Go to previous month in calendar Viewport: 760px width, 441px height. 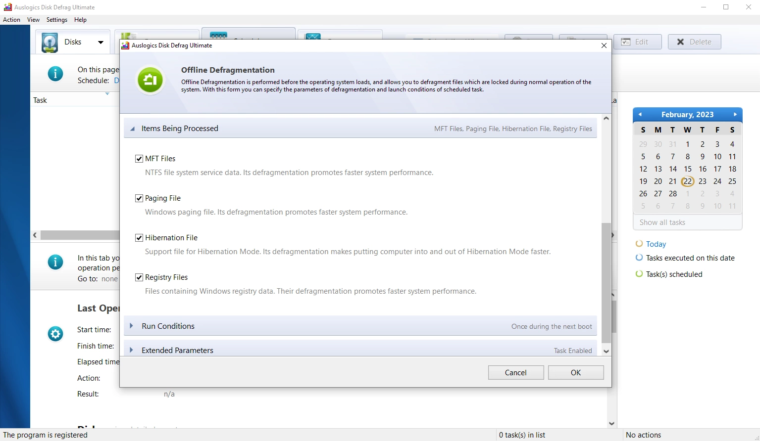(x=640, y=114)
